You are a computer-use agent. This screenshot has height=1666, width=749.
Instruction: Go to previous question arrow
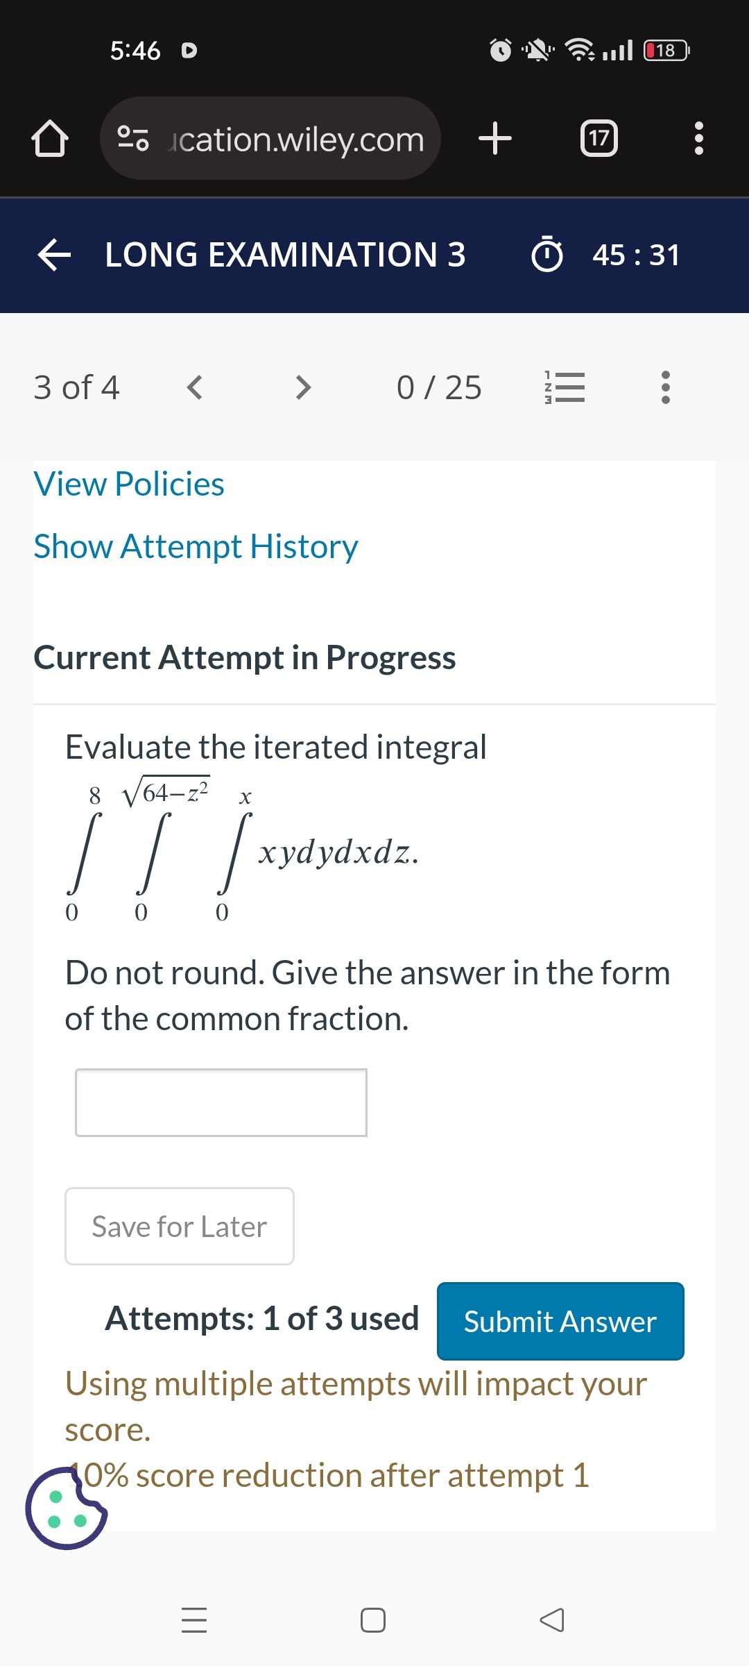195,387
